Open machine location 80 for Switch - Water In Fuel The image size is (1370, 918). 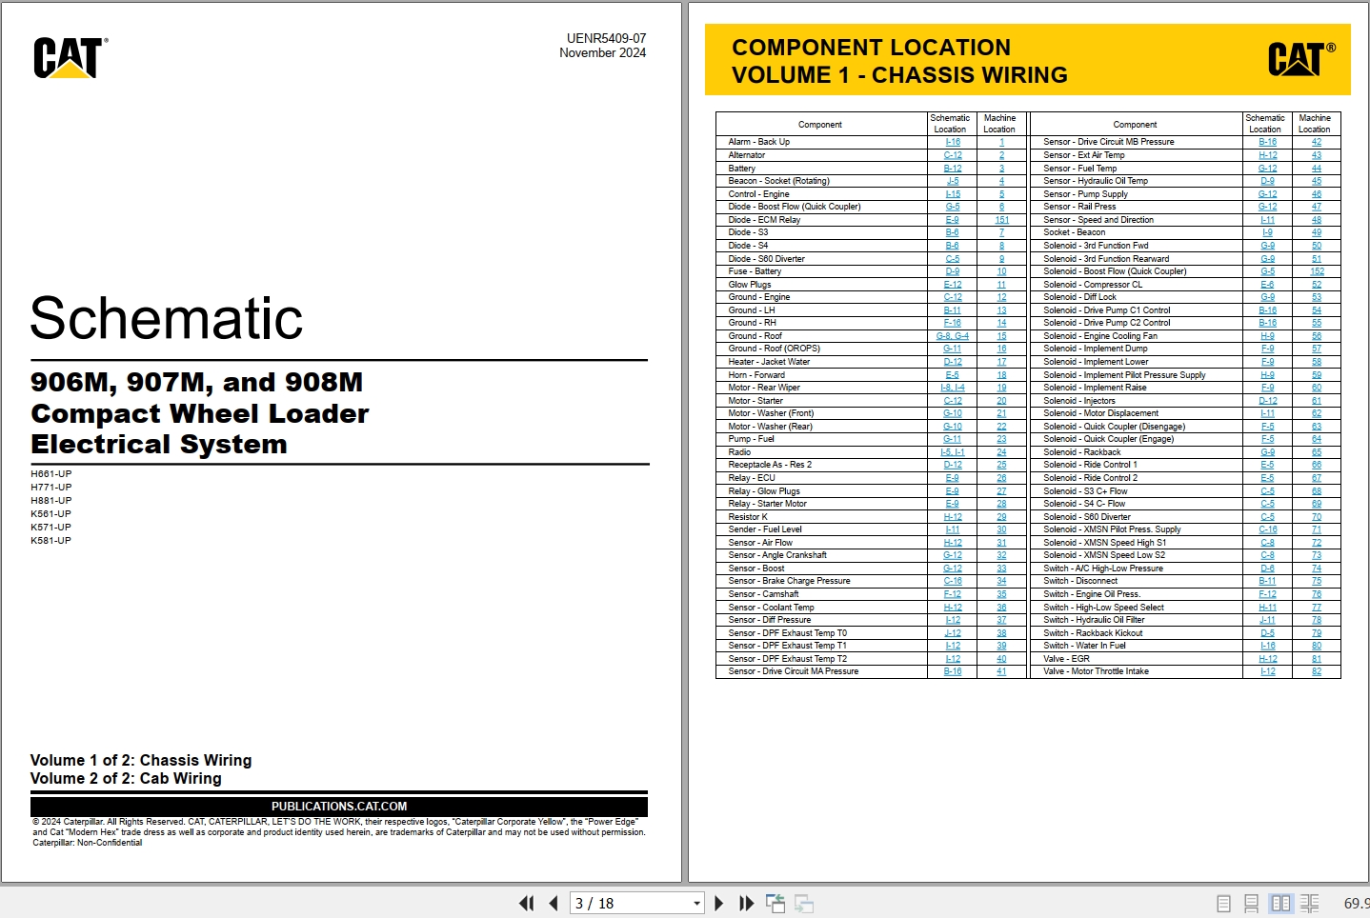(1317, 646)
